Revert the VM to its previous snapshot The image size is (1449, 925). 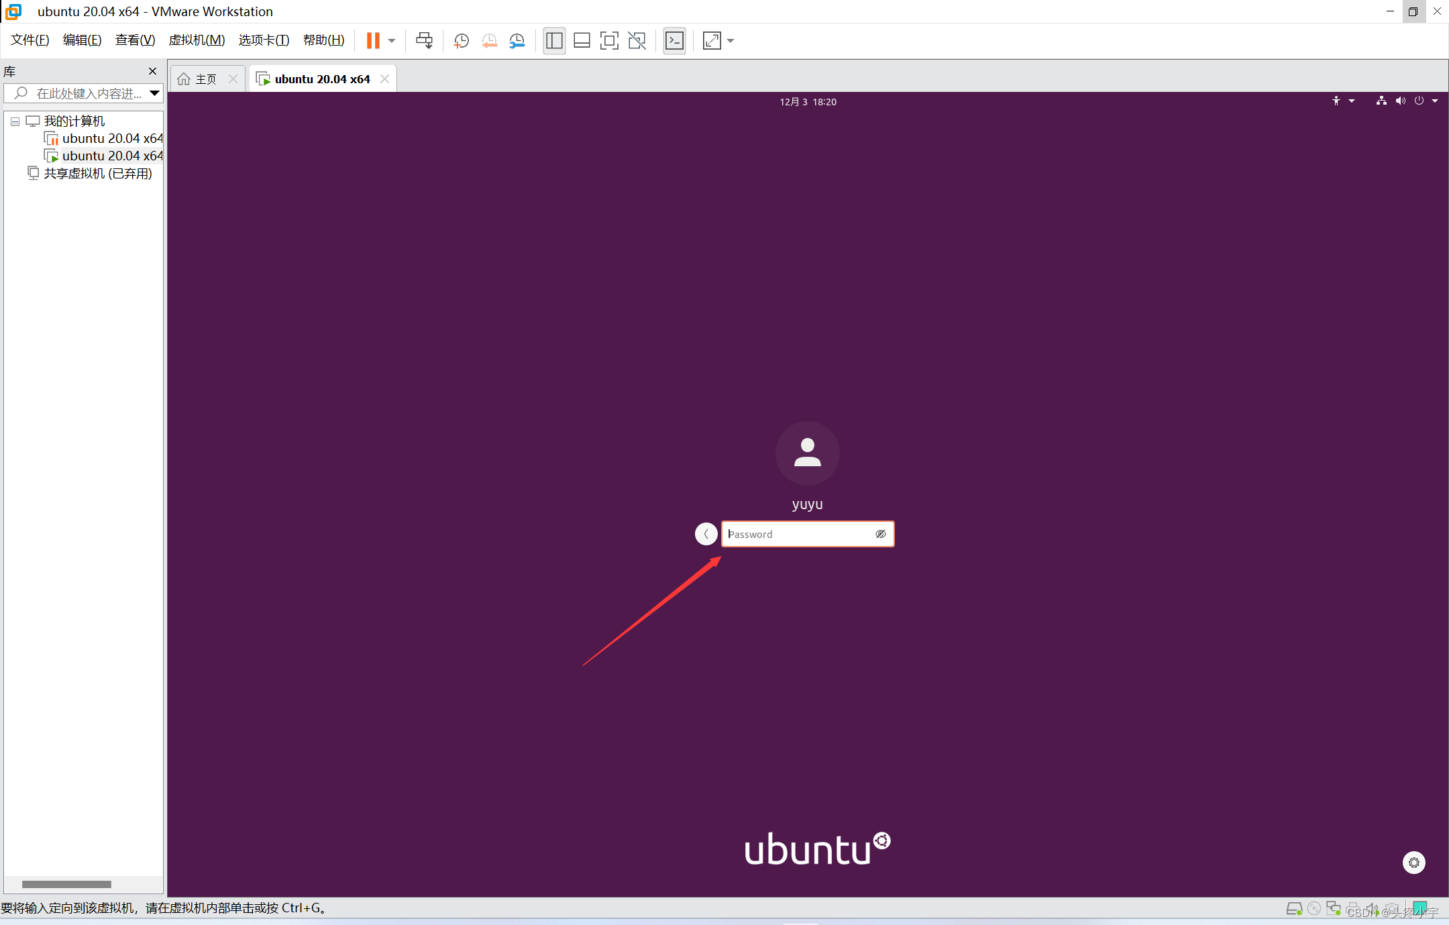(489, 41)
